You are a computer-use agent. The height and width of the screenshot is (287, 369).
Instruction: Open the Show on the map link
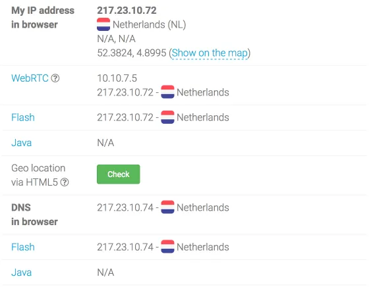pos(210,53)
